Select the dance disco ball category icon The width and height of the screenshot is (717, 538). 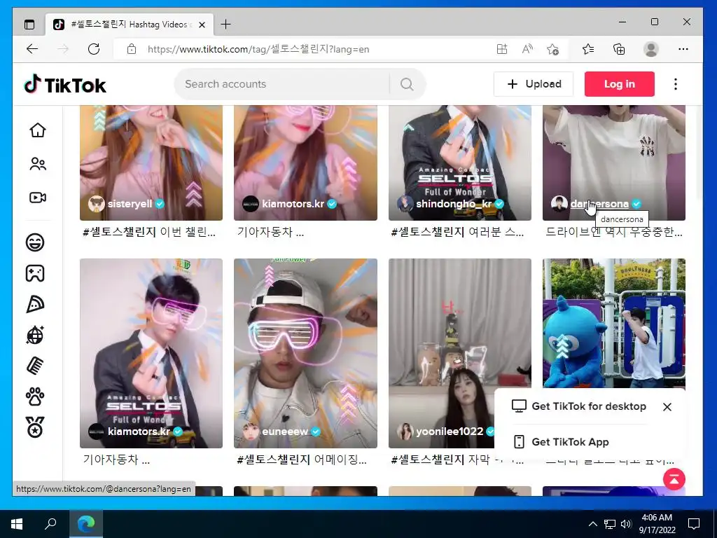click(35, 335)
